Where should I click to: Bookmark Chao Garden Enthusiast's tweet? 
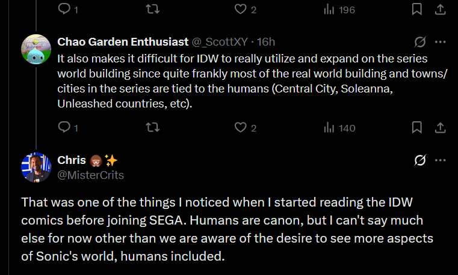416,127
